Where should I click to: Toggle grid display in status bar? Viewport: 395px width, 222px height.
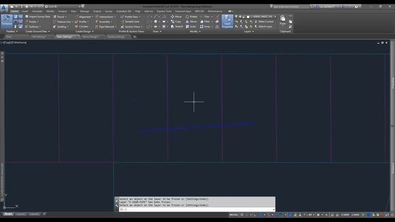click(x=242, y=215)
